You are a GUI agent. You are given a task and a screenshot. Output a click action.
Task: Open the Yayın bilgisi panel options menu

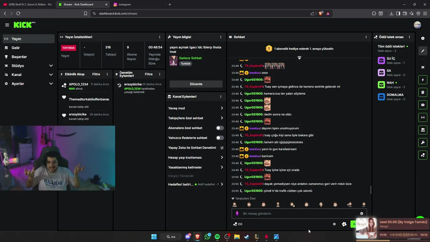(x=221, y=37)
